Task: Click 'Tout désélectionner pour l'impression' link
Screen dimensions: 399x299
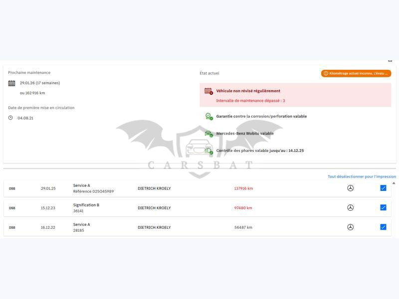Action: pyautogui.click(x=362, y=176)
